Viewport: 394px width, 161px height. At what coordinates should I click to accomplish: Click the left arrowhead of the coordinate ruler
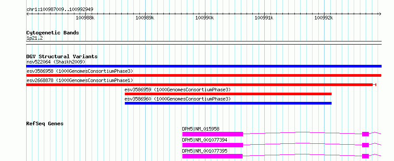[27, 14]
